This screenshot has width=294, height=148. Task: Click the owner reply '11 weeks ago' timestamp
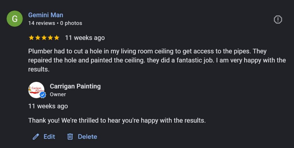[48, 106]
